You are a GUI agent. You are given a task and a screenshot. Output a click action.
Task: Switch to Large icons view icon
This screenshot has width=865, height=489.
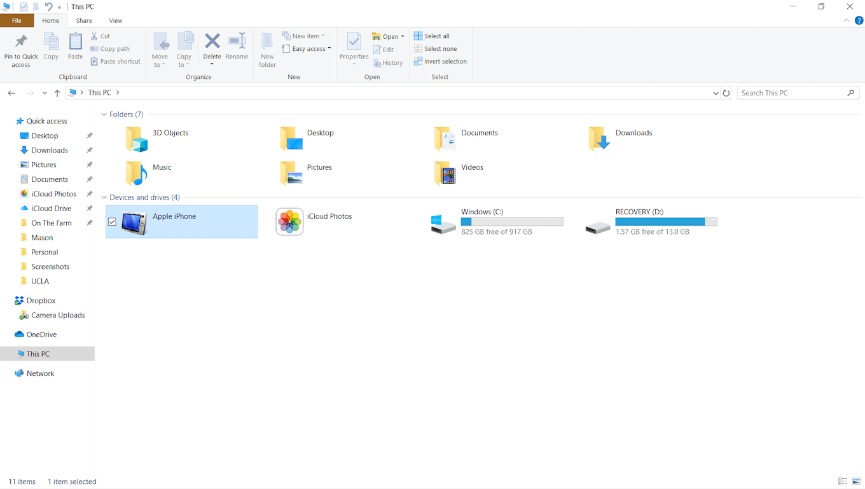point(856,481)
